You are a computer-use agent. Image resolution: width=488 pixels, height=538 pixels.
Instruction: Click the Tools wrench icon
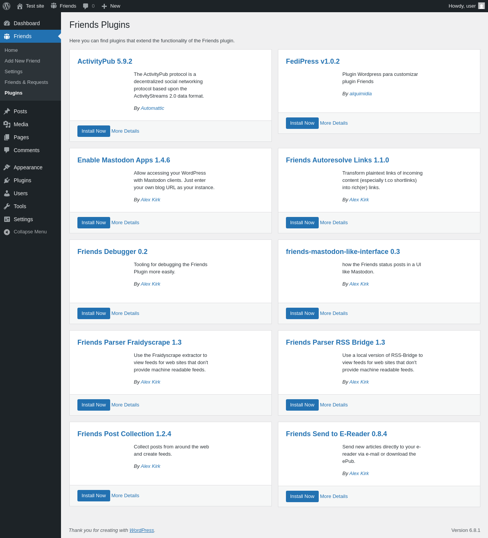pyautogui.click(x=7, y=206)
